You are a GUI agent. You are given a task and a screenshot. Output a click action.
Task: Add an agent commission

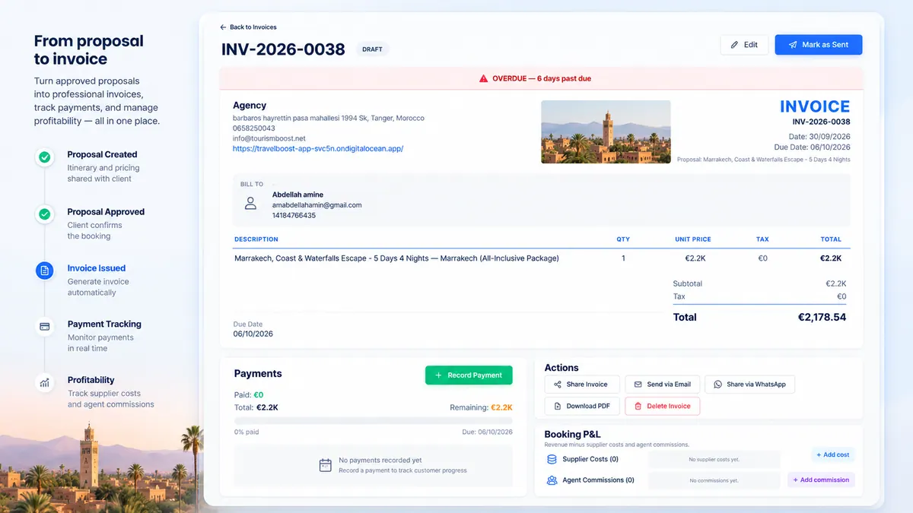(x=821, y=480)
